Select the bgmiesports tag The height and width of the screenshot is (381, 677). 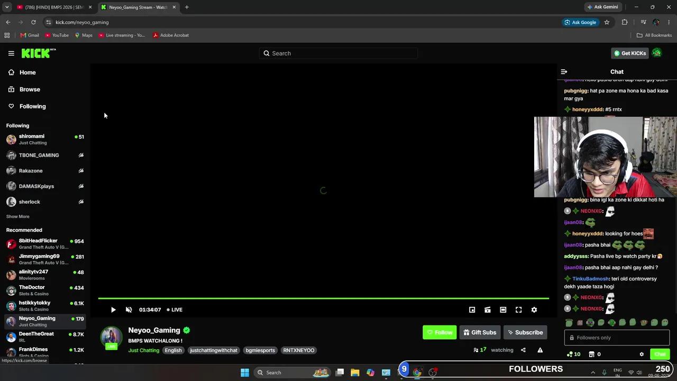pyautogui.click(x=260, y=350)
